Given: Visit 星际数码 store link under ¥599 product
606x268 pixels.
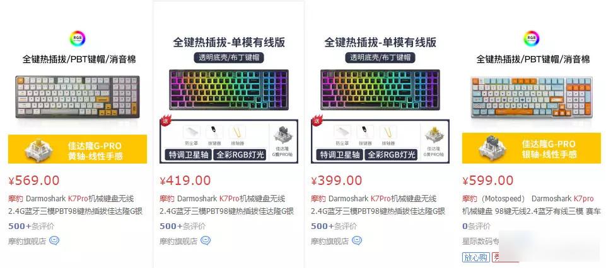Looking at the screenshot, I should point(481,242).
